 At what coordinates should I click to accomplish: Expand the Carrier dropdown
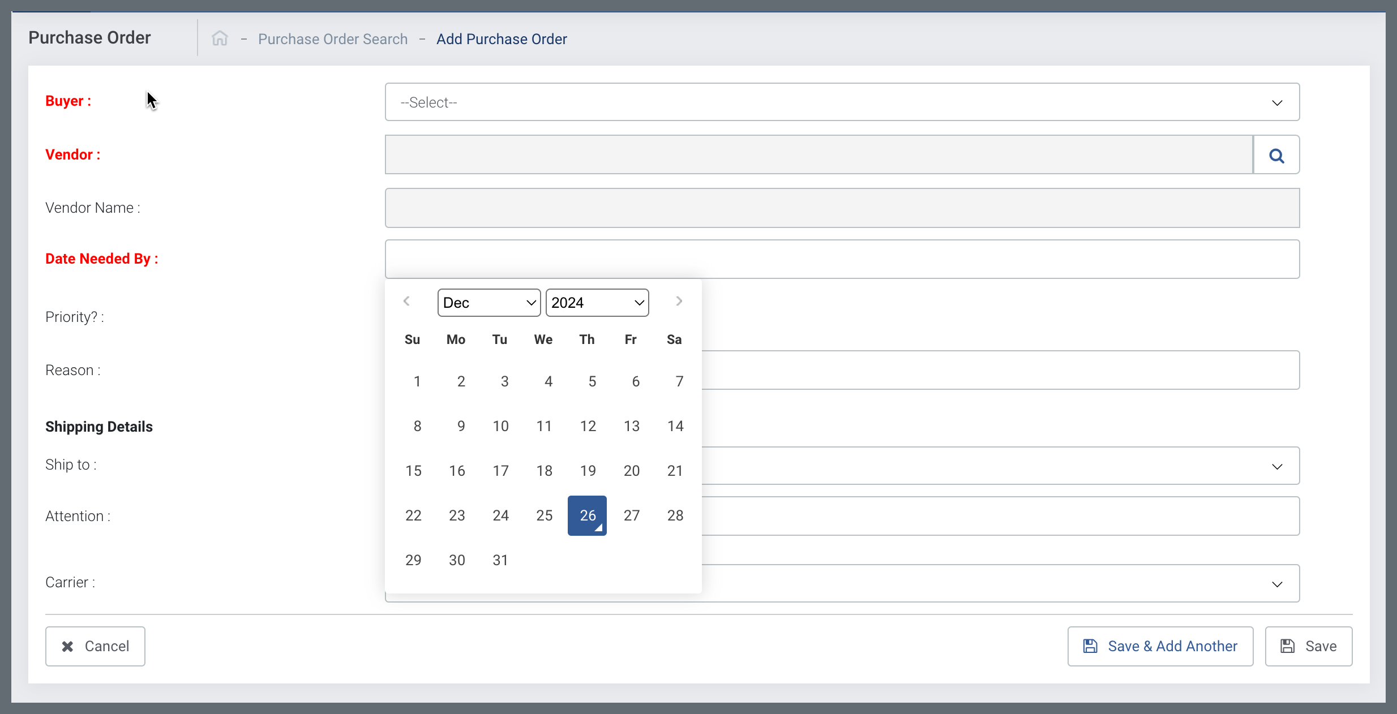1000,584
